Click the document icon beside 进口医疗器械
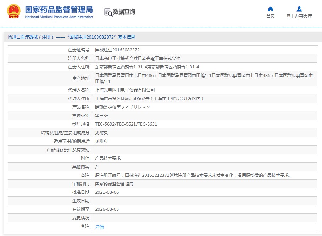Viewport: 322px width, 236px height. tap(10, 37)
